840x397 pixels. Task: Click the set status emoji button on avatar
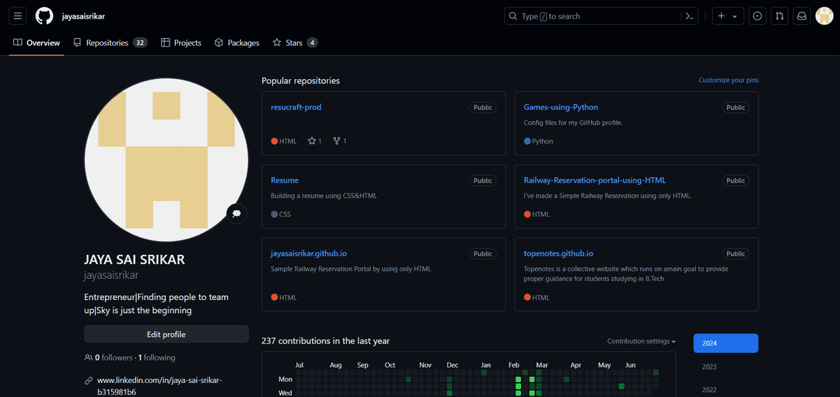pyautogui.click(x=236, y=214)
